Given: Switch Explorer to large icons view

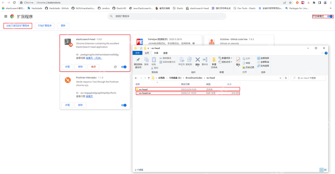Looking at the screenshot, I should (325, 170).
